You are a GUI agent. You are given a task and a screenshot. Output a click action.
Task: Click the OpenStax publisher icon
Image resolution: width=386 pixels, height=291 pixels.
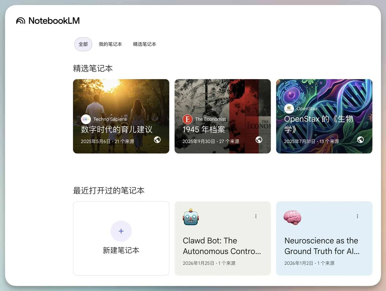click(x=289, y=108)
